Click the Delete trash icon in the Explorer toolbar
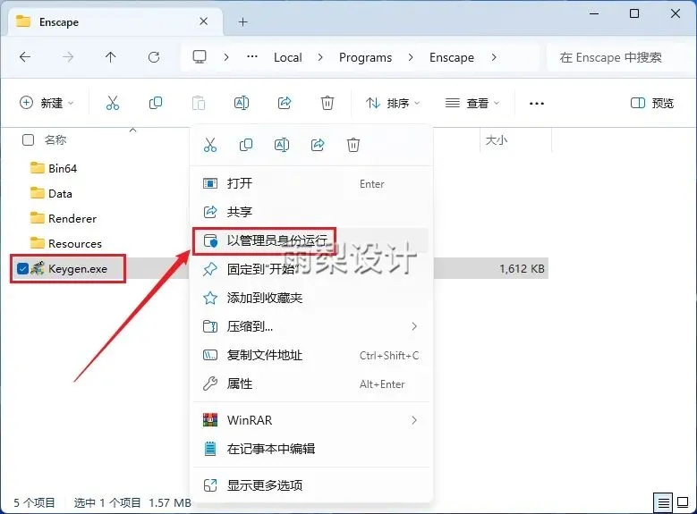Image resolution: width=697 pixels, height=514 pixels. 327,103
